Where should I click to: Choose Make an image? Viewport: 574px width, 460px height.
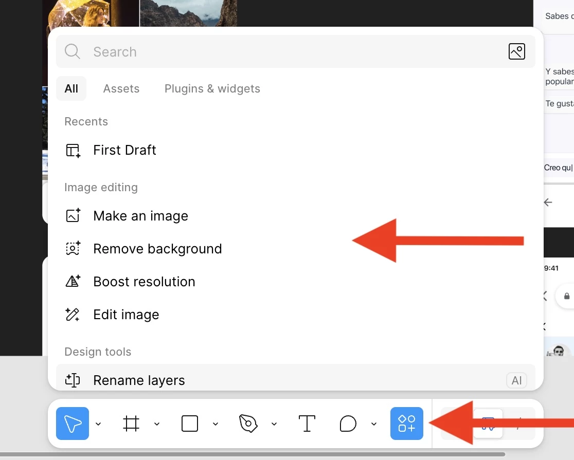295,216
